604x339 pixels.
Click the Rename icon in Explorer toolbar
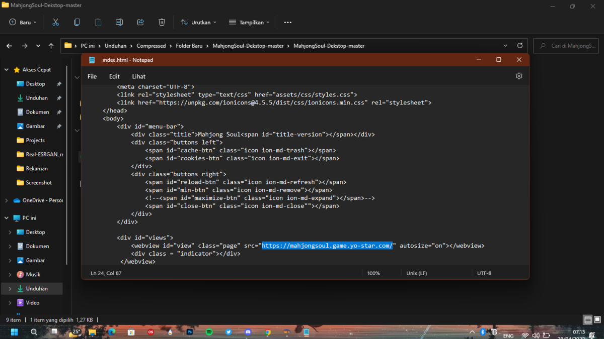click(x=119, y=22)
